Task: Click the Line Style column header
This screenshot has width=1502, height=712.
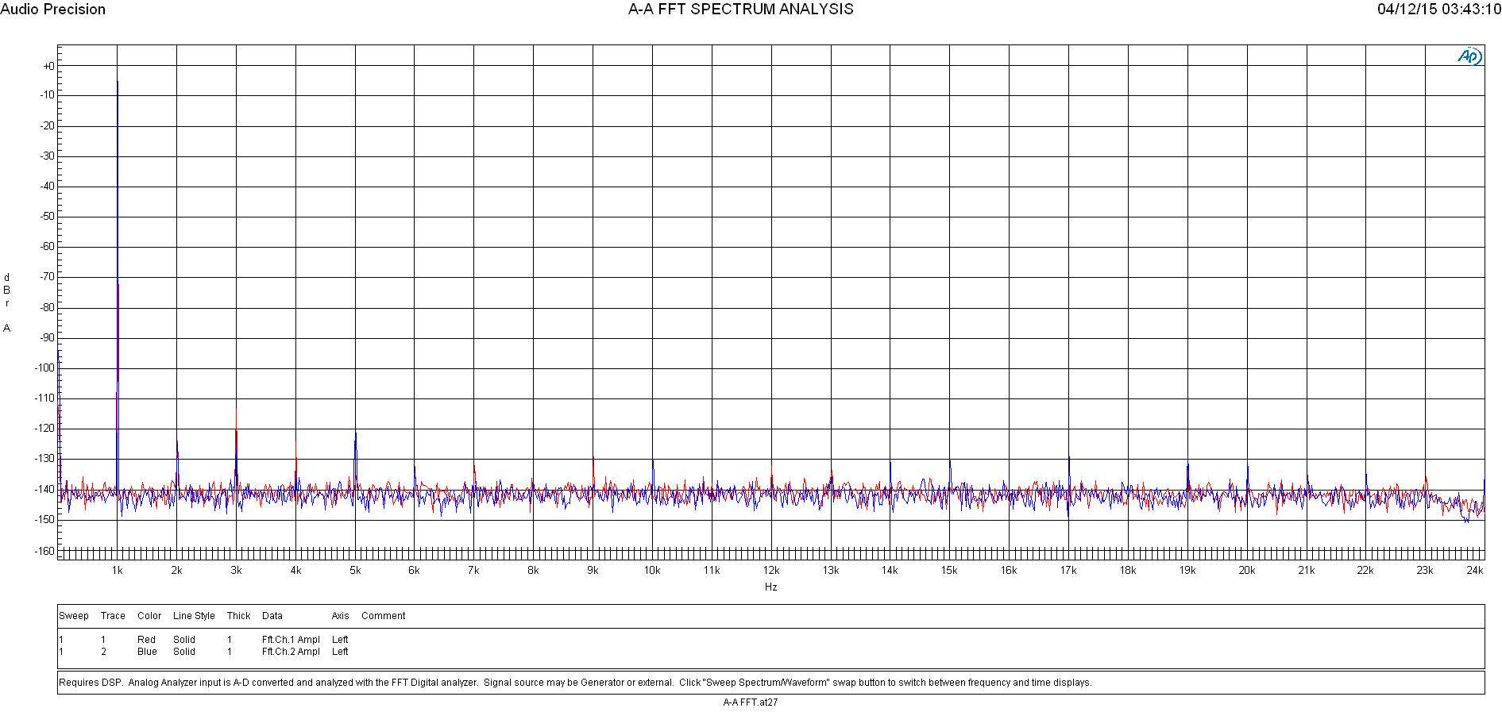Action: [x=194, y=616]
